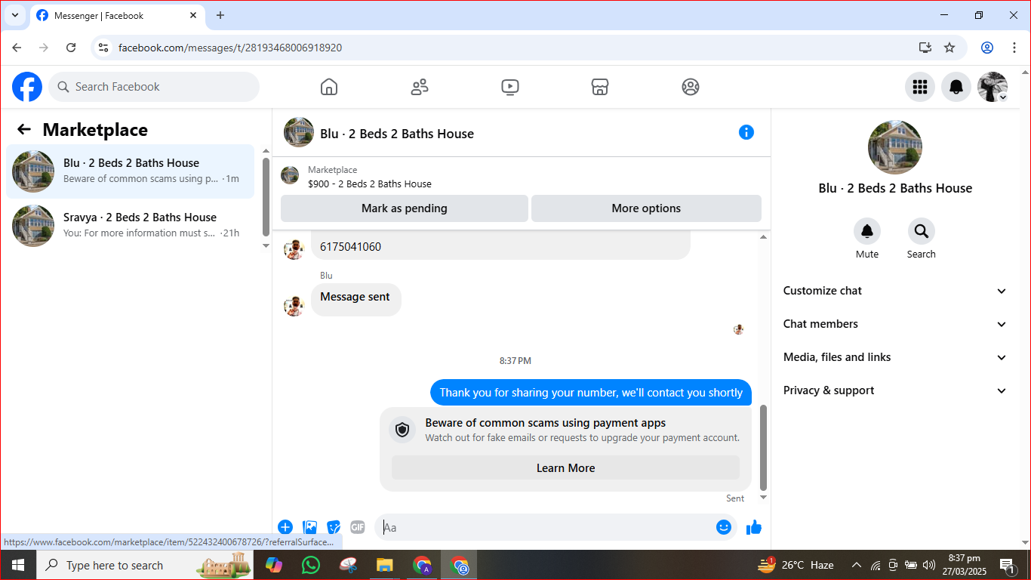
Task: Open the account profile picture menu
Action: pyautogui.click(x=993, y=87)
